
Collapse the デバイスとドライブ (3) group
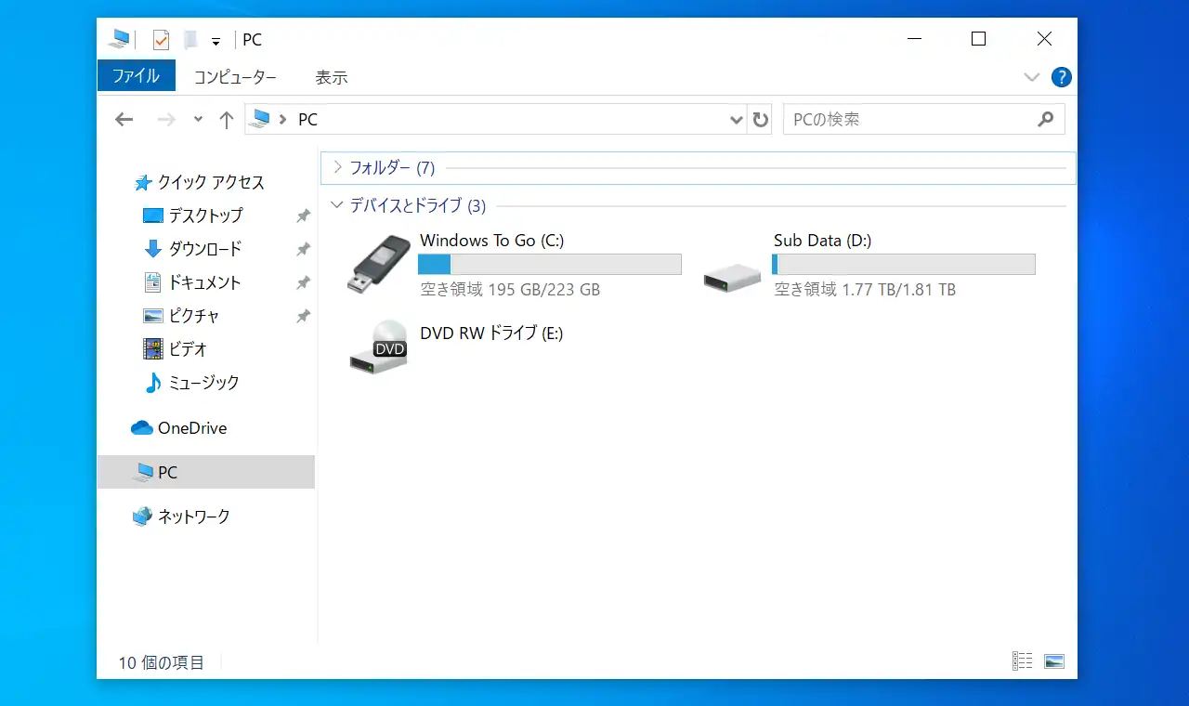tap(336, 205)
